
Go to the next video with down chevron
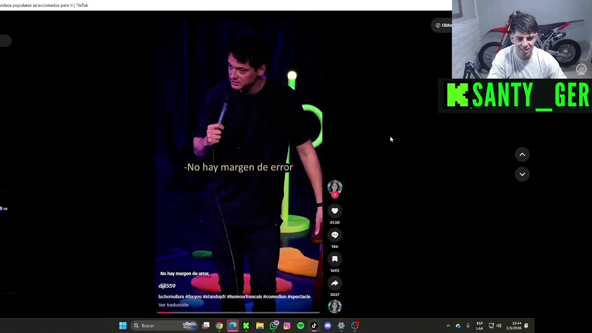[522, 174]
